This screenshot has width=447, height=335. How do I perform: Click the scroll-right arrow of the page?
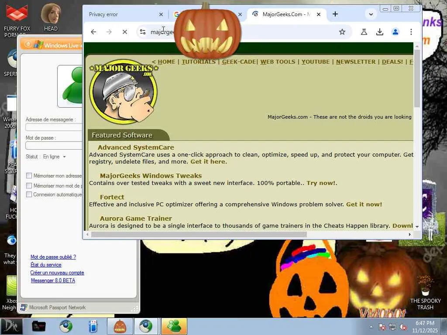tap(410, 234)
